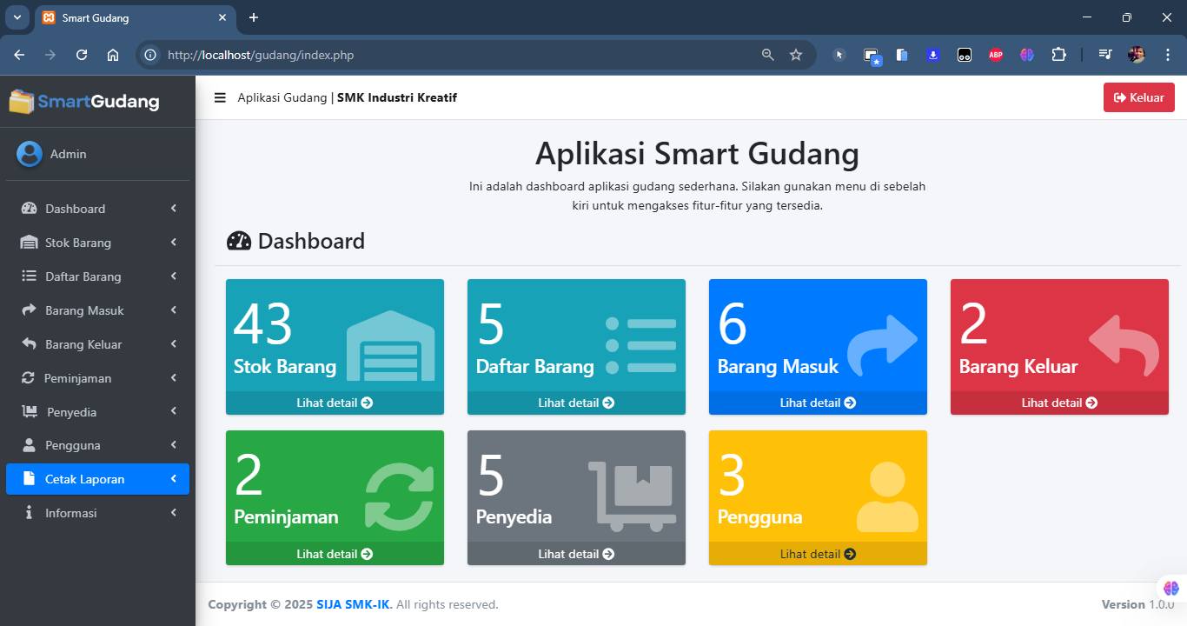
Task: Select the Barang Masuk arrow icon
Action: tap(29, 310)
